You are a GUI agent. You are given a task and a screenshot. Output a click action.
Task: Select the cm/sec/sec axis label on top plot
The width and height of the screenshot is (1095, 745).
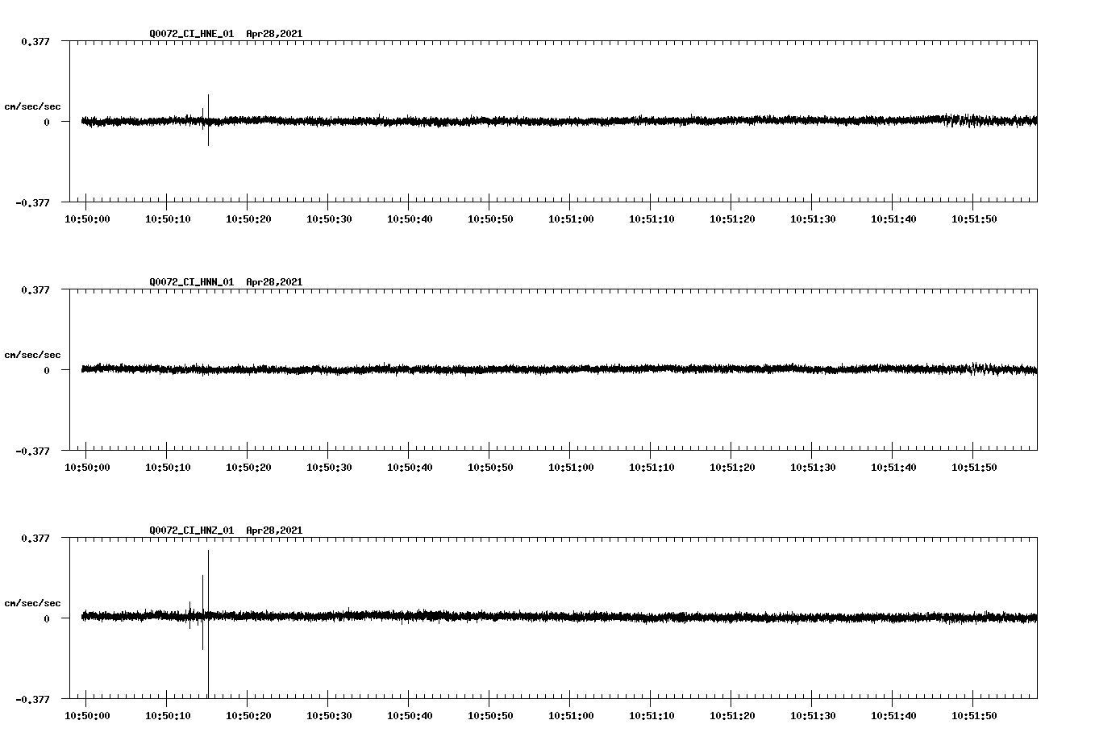pos(33,106)
